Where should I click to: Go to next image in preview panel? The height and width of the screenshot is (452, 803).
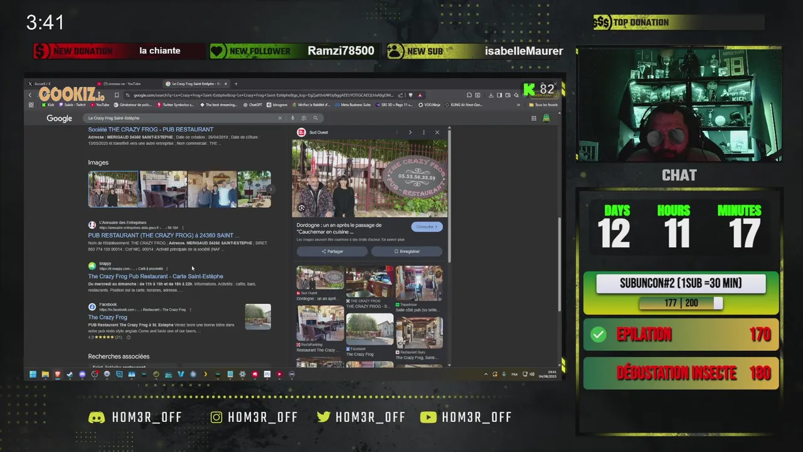410,132
